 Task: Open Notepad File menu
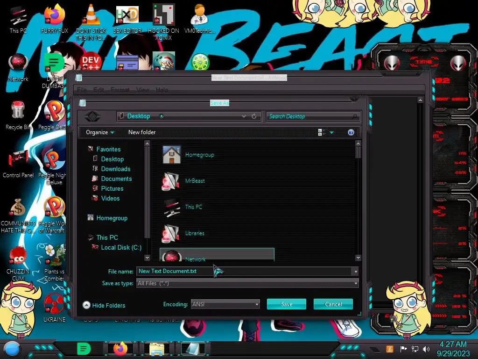(x=82, y=90)
